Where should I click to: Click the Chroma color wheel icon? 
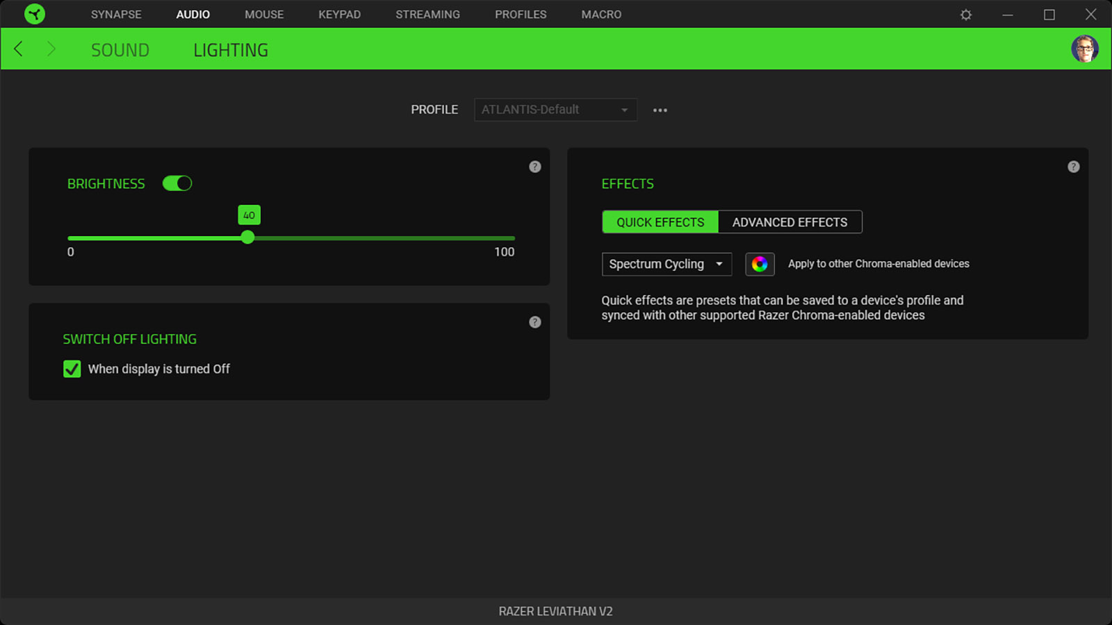point(760,264)
